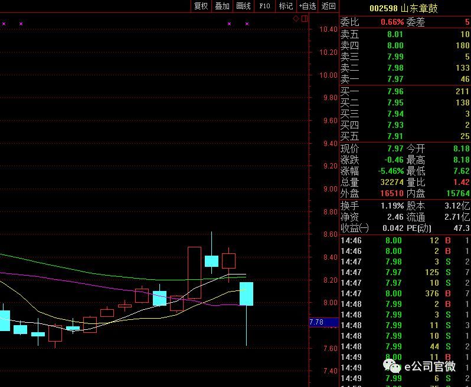Click 流通 value 2.71亿

tap(457, 217)
